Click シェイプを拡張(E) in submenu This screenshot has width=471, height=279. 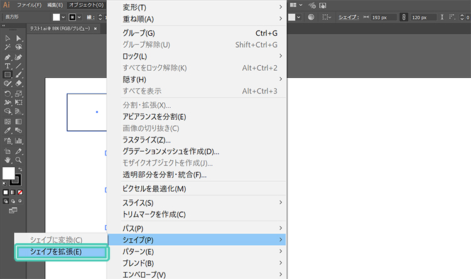point(62,251)
